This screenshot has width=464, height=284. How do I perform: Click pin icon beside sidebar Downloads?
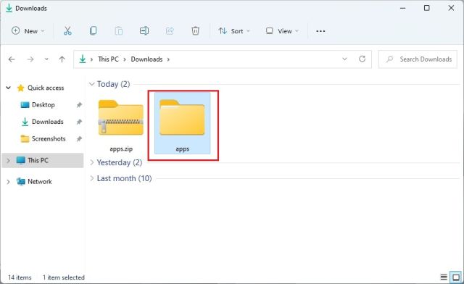point(79,122)
